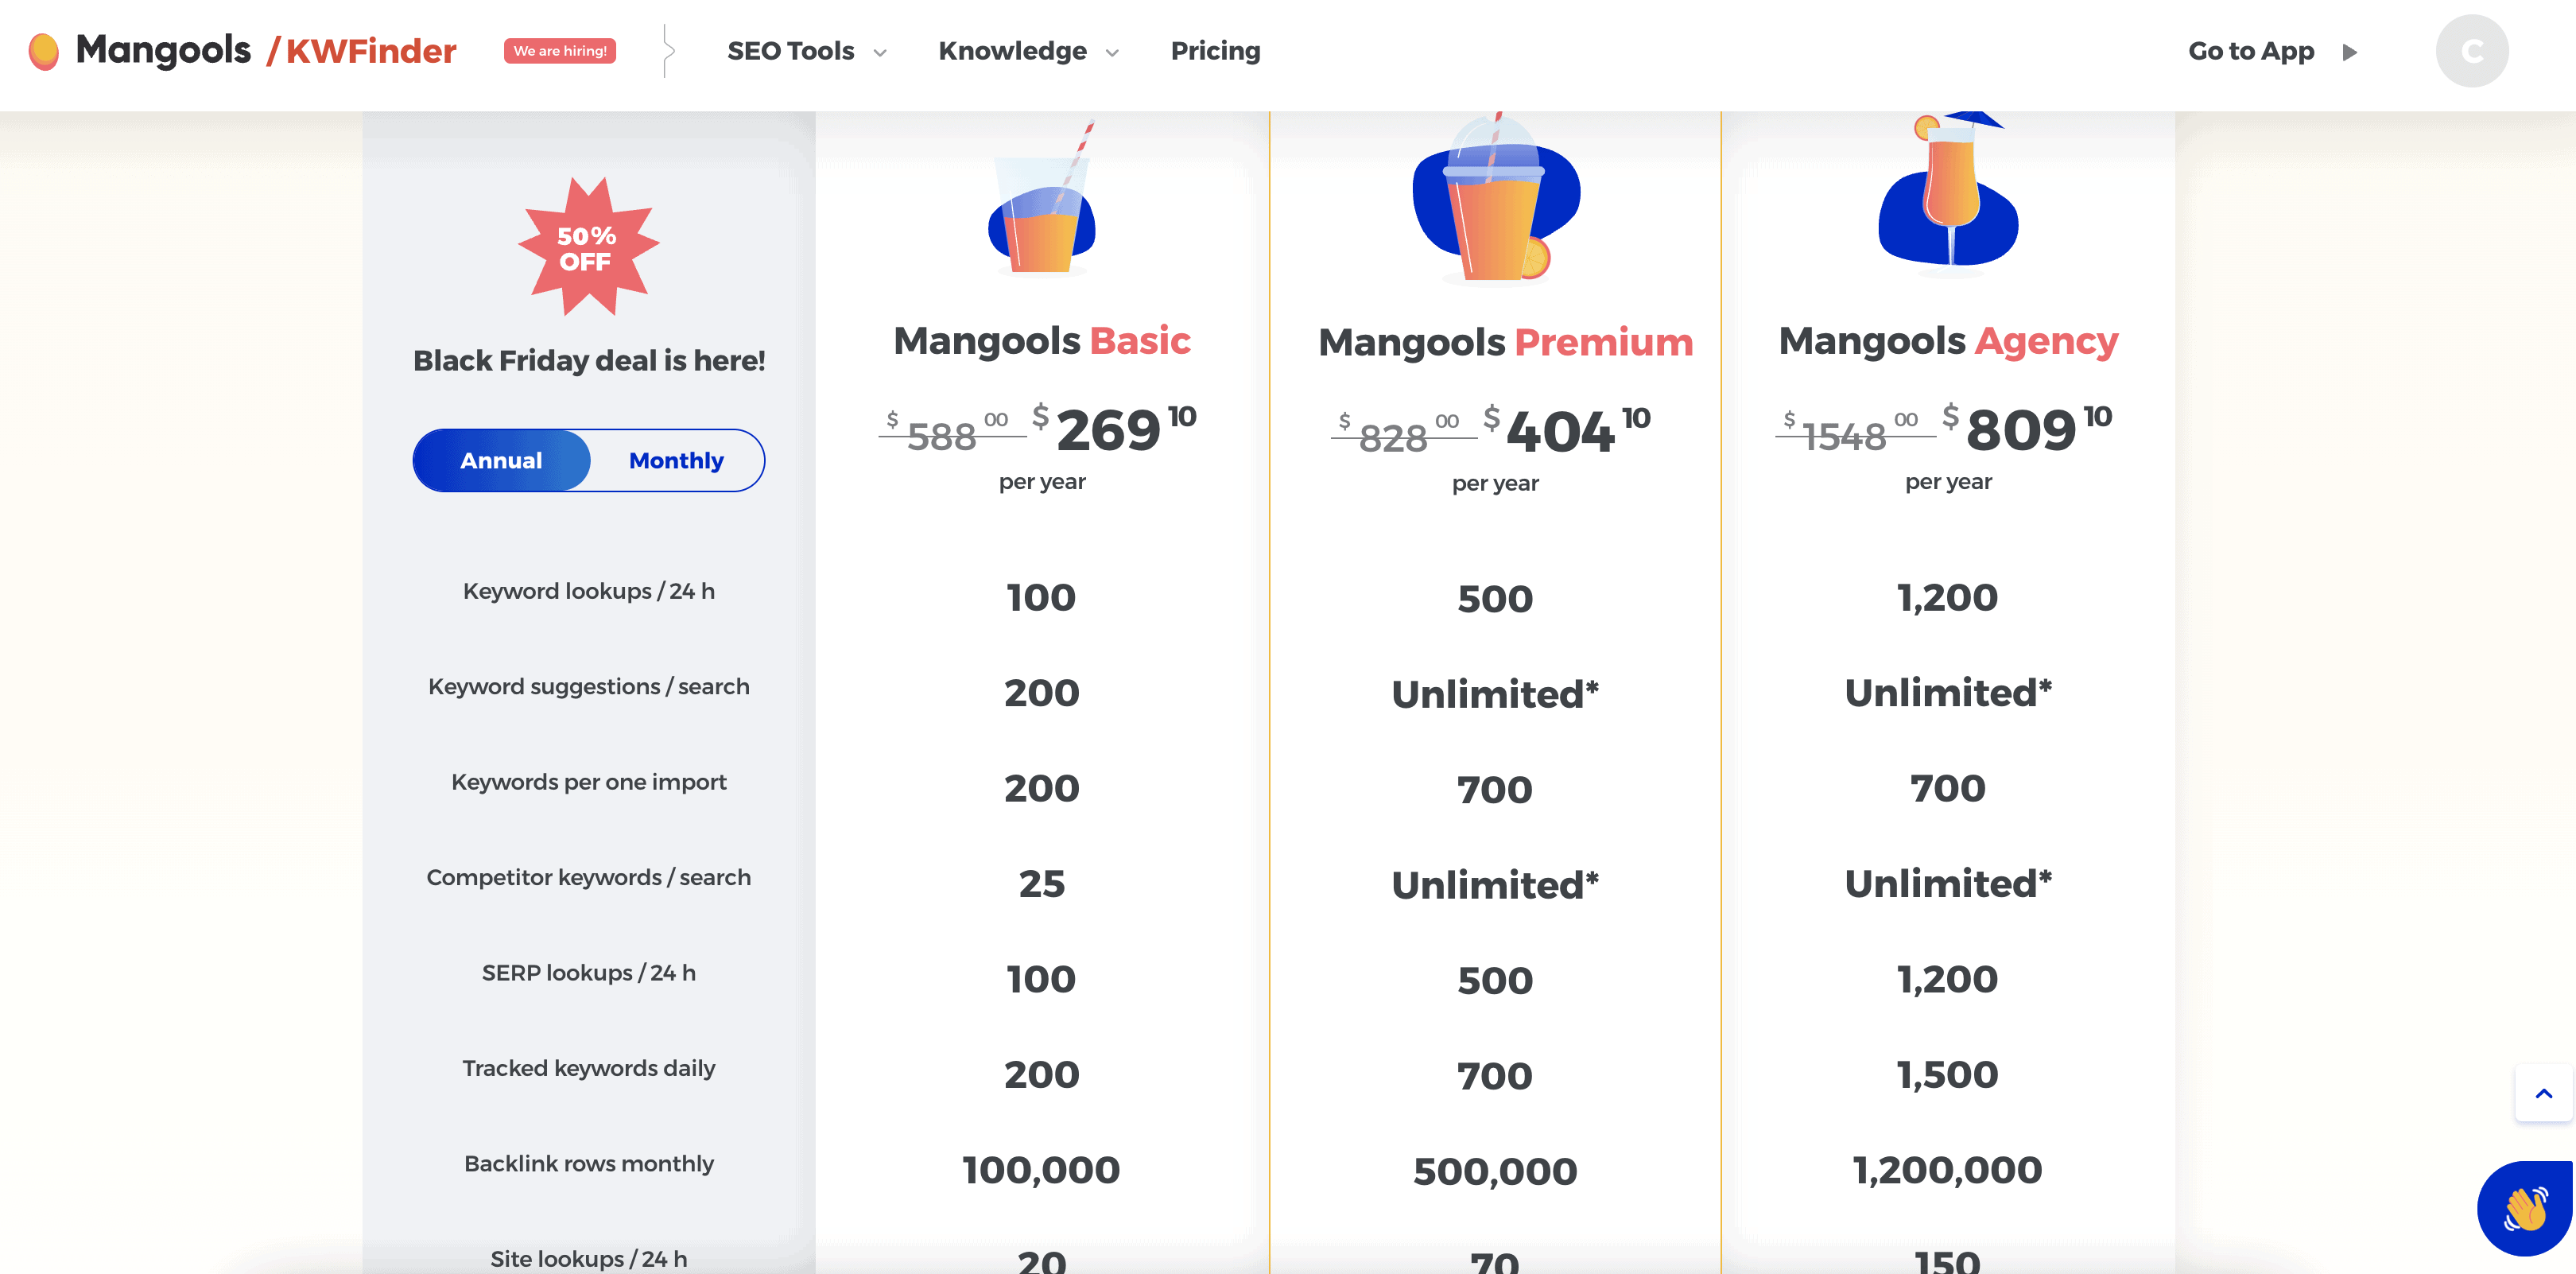2576x1274 pixels.
Task: Click the play arrow beside Go to App
Action: (2350, 52)
